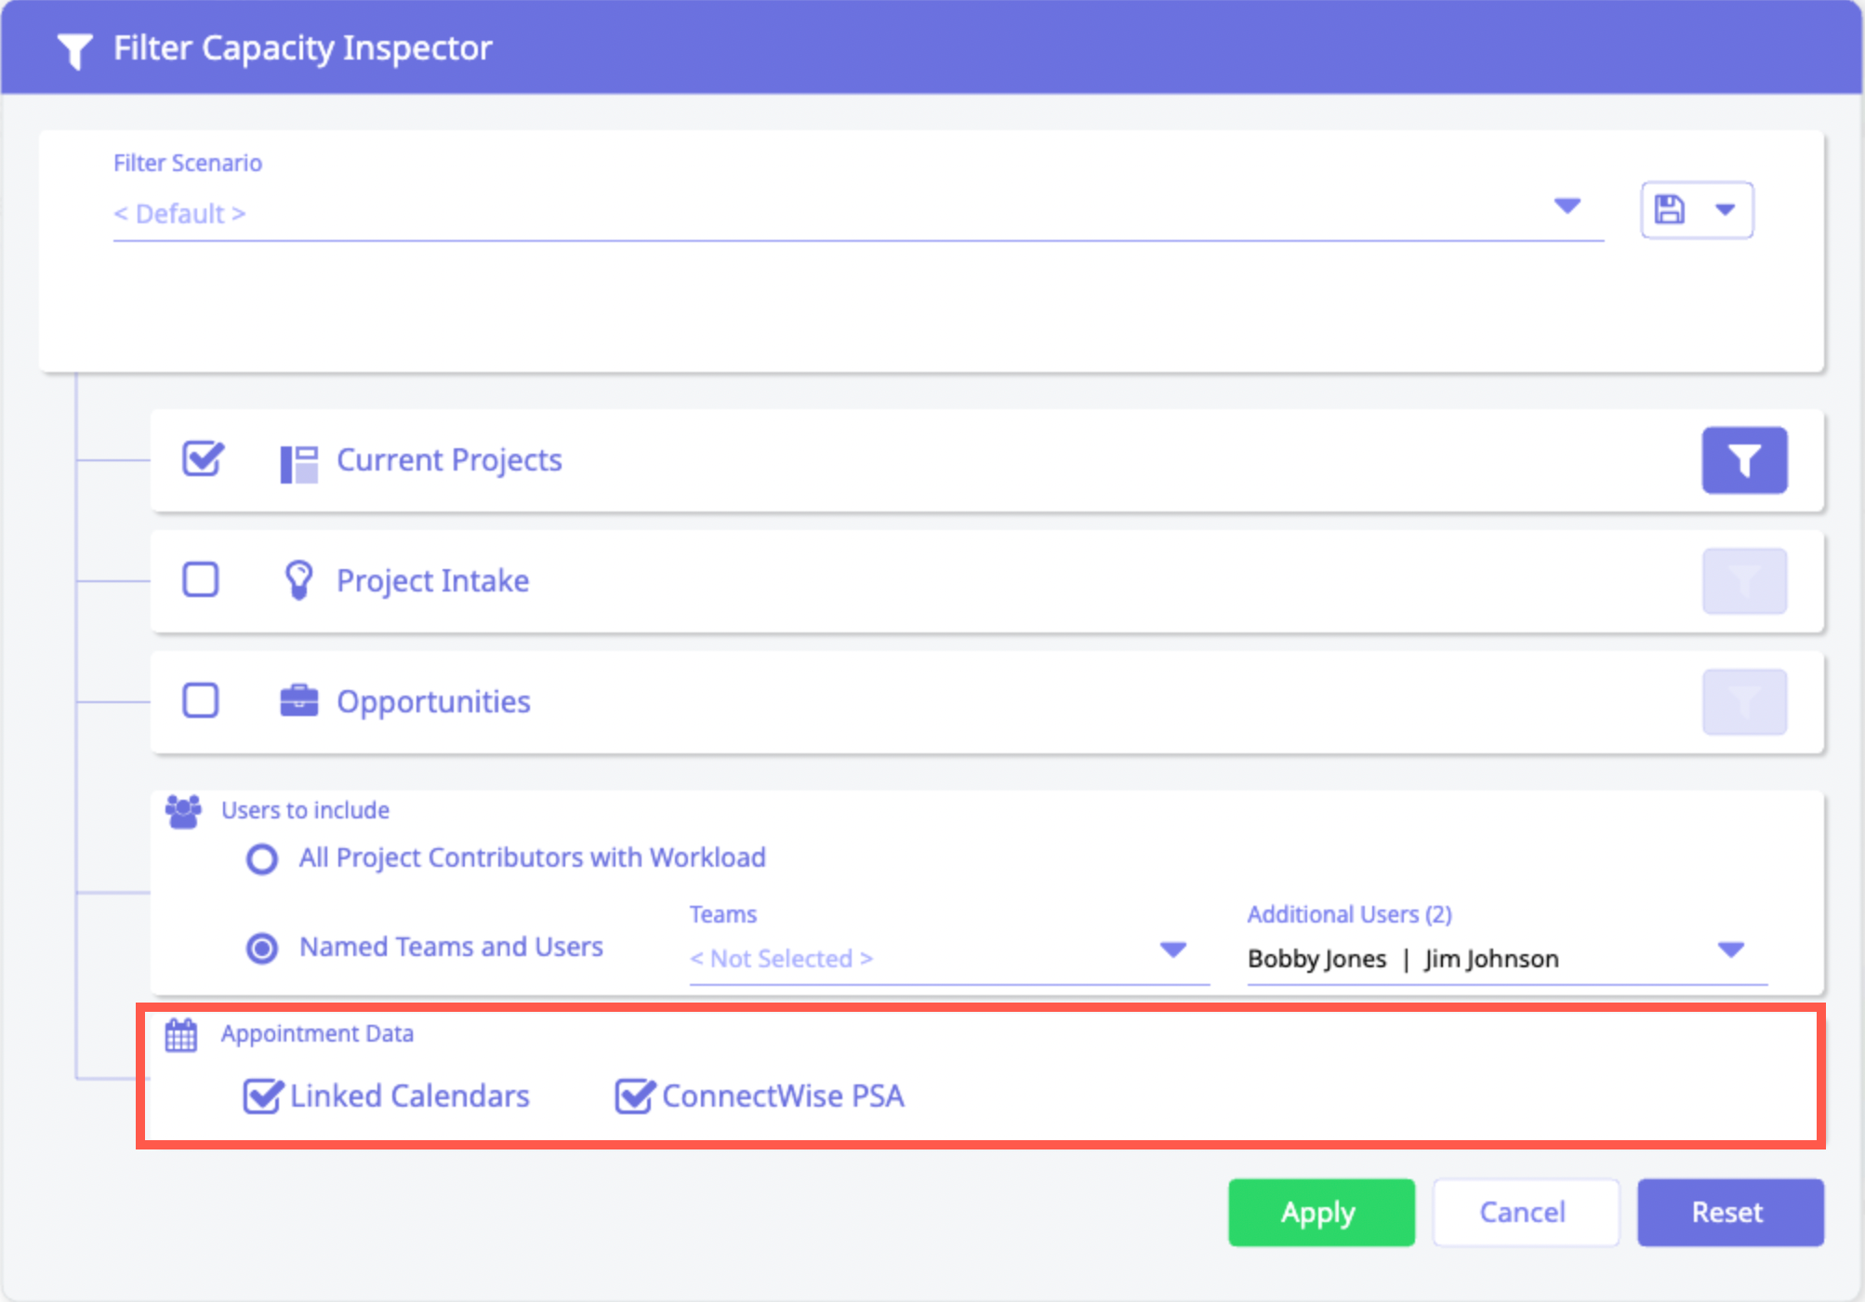Viewport: 1865px width, 1302px height.
Task: Click the save scenario floppy disk icon
Action: [1670, 210]
